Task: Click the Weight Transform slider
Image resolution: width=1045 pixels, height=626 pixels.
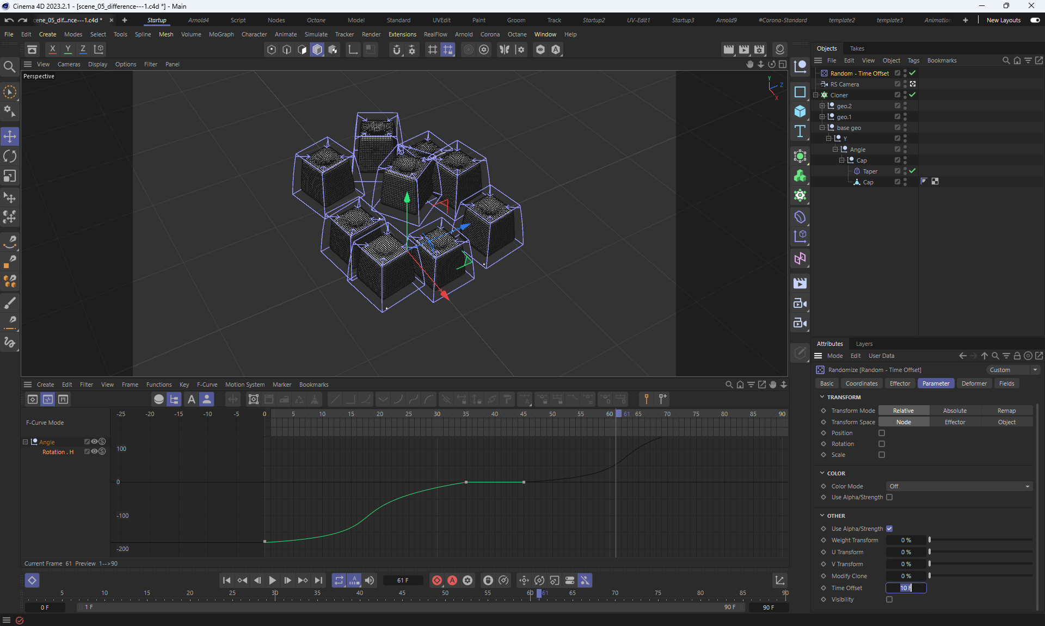Action: [980, 540]
